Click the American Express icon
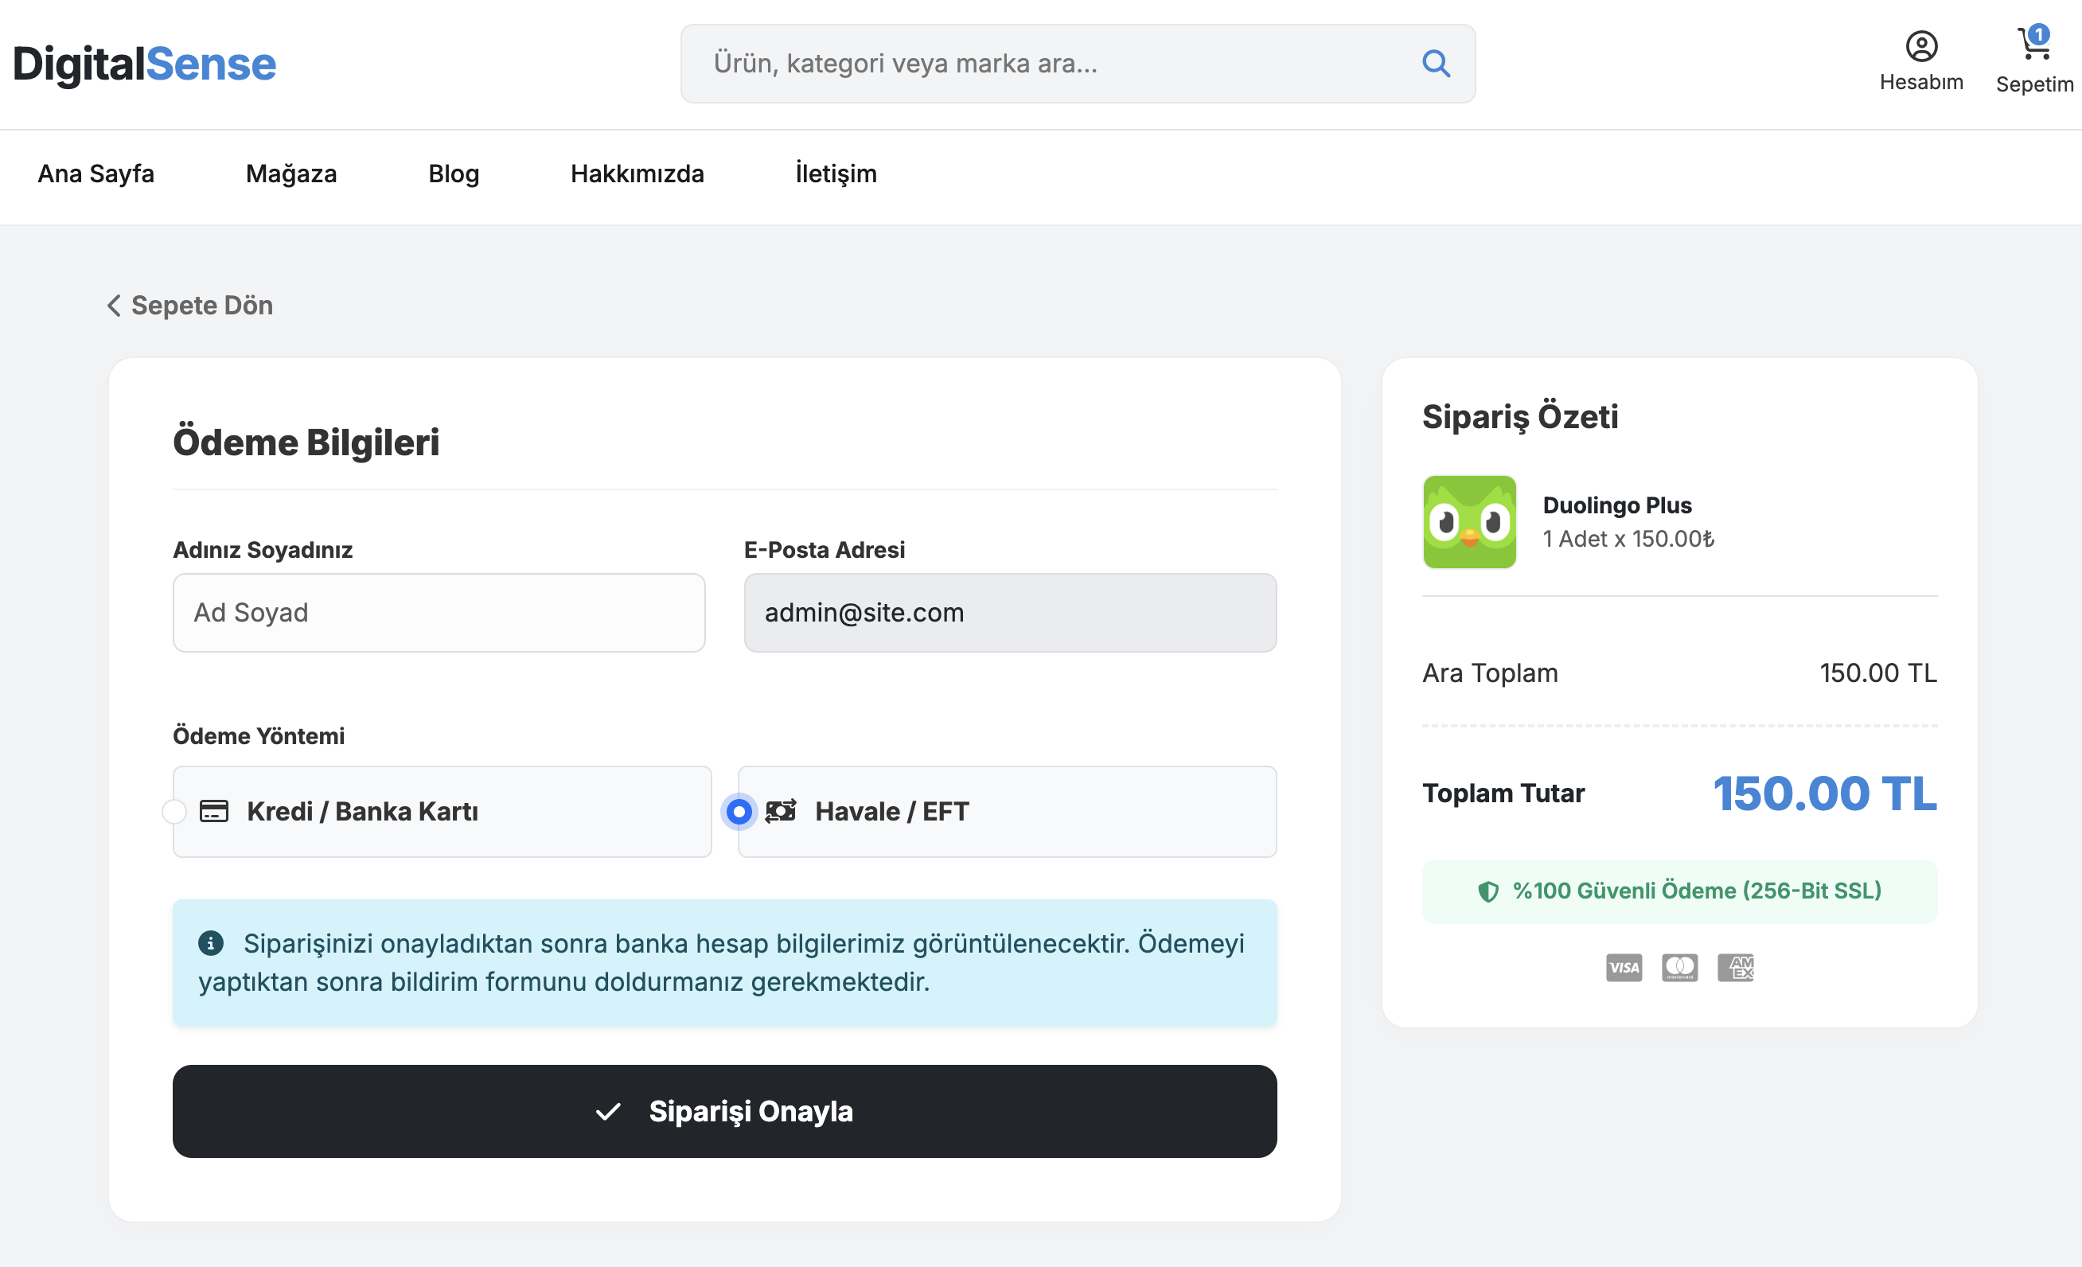 pos(1736,967)
